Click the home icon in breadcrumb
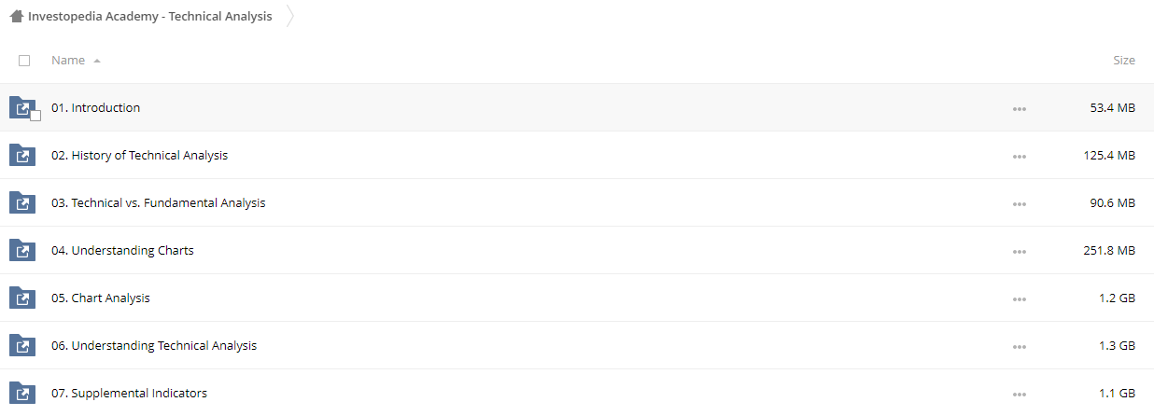 click(16, 17)
